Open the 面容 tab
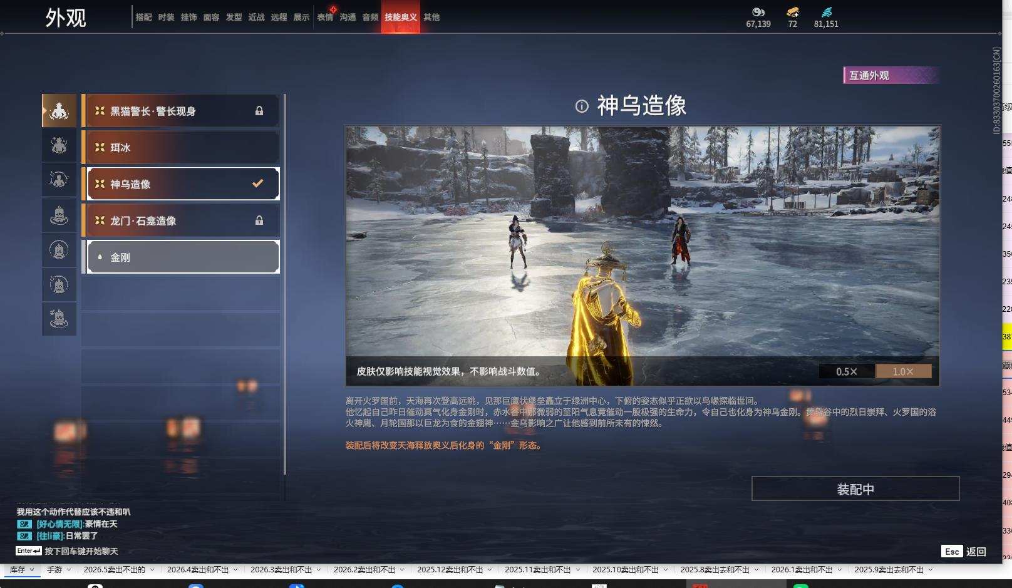This screenshot has height=588, width=1012. (212, 18)
